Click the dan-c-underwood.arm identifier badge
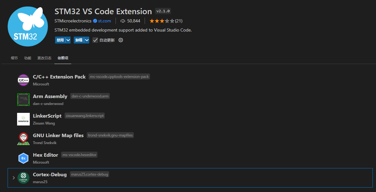 pyautogui.click(x=90, y=96)
